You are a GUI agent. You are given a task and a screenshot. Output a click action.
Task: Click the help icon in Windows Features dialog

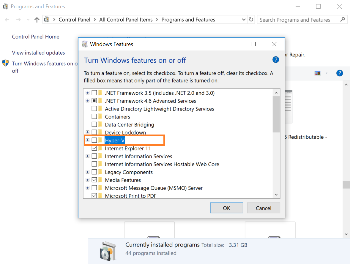click(x=276, y=60)
